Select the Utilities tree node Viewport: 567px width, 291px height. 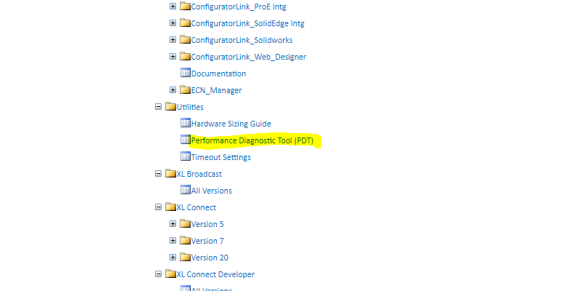[x=190, y=107]
